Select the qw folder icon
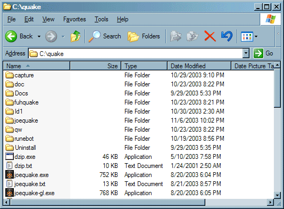Screen dimensions: 284x209 coord(10,130)
